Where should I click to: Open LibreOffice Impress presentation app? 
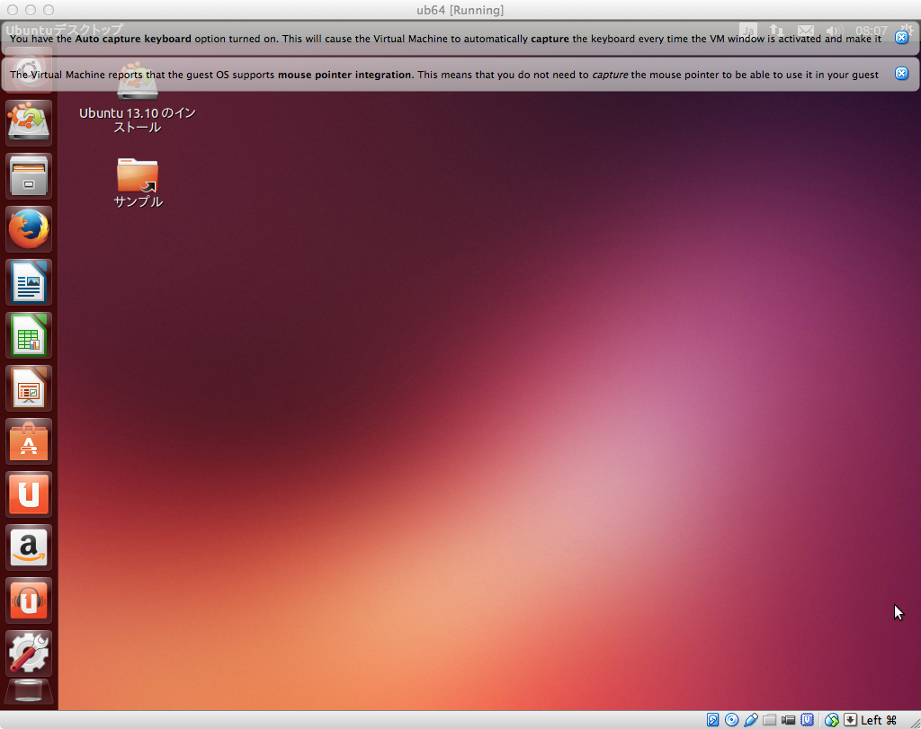coord(29,388)
